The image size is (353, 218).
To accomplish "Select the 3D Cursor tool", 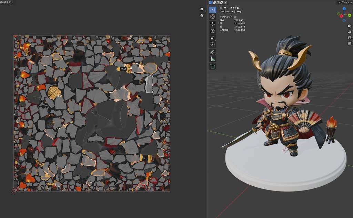I will (212, 17).
